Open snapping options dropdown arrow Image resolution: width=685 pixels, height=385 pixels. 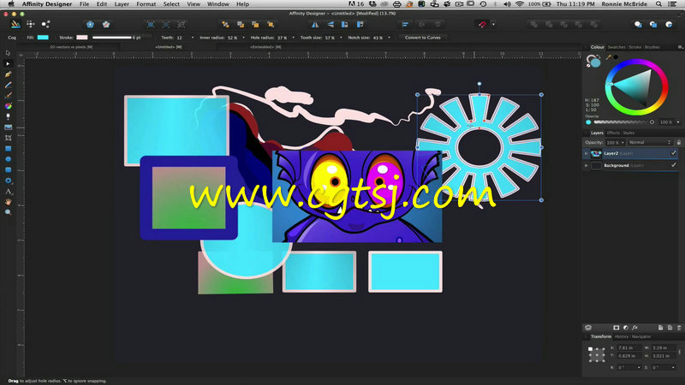coord(494,25)
